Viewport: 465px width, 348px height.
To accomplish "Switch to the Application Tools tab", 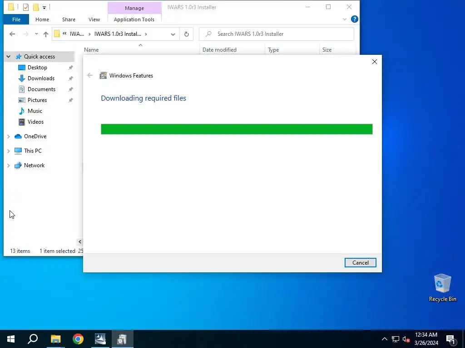I will 134,19.
